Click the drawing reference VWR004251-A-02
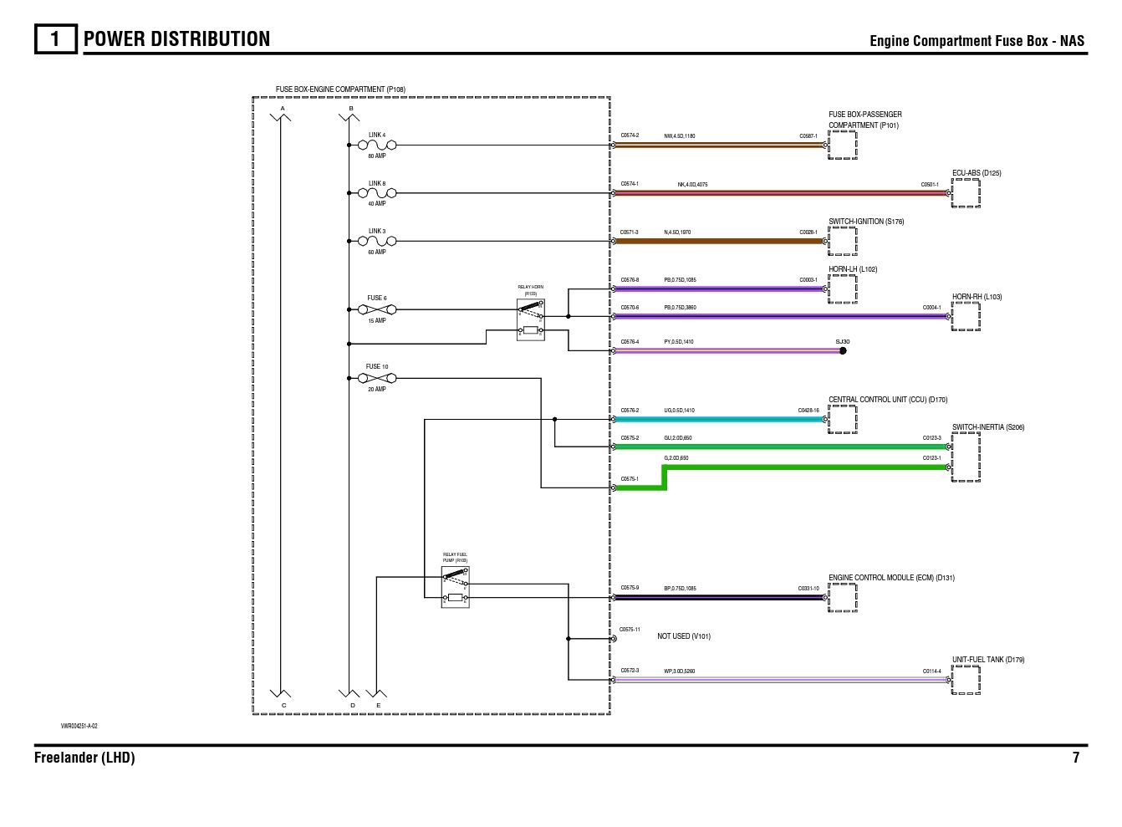This screenshot has width=1122, height=827. (x=79, y=726)
